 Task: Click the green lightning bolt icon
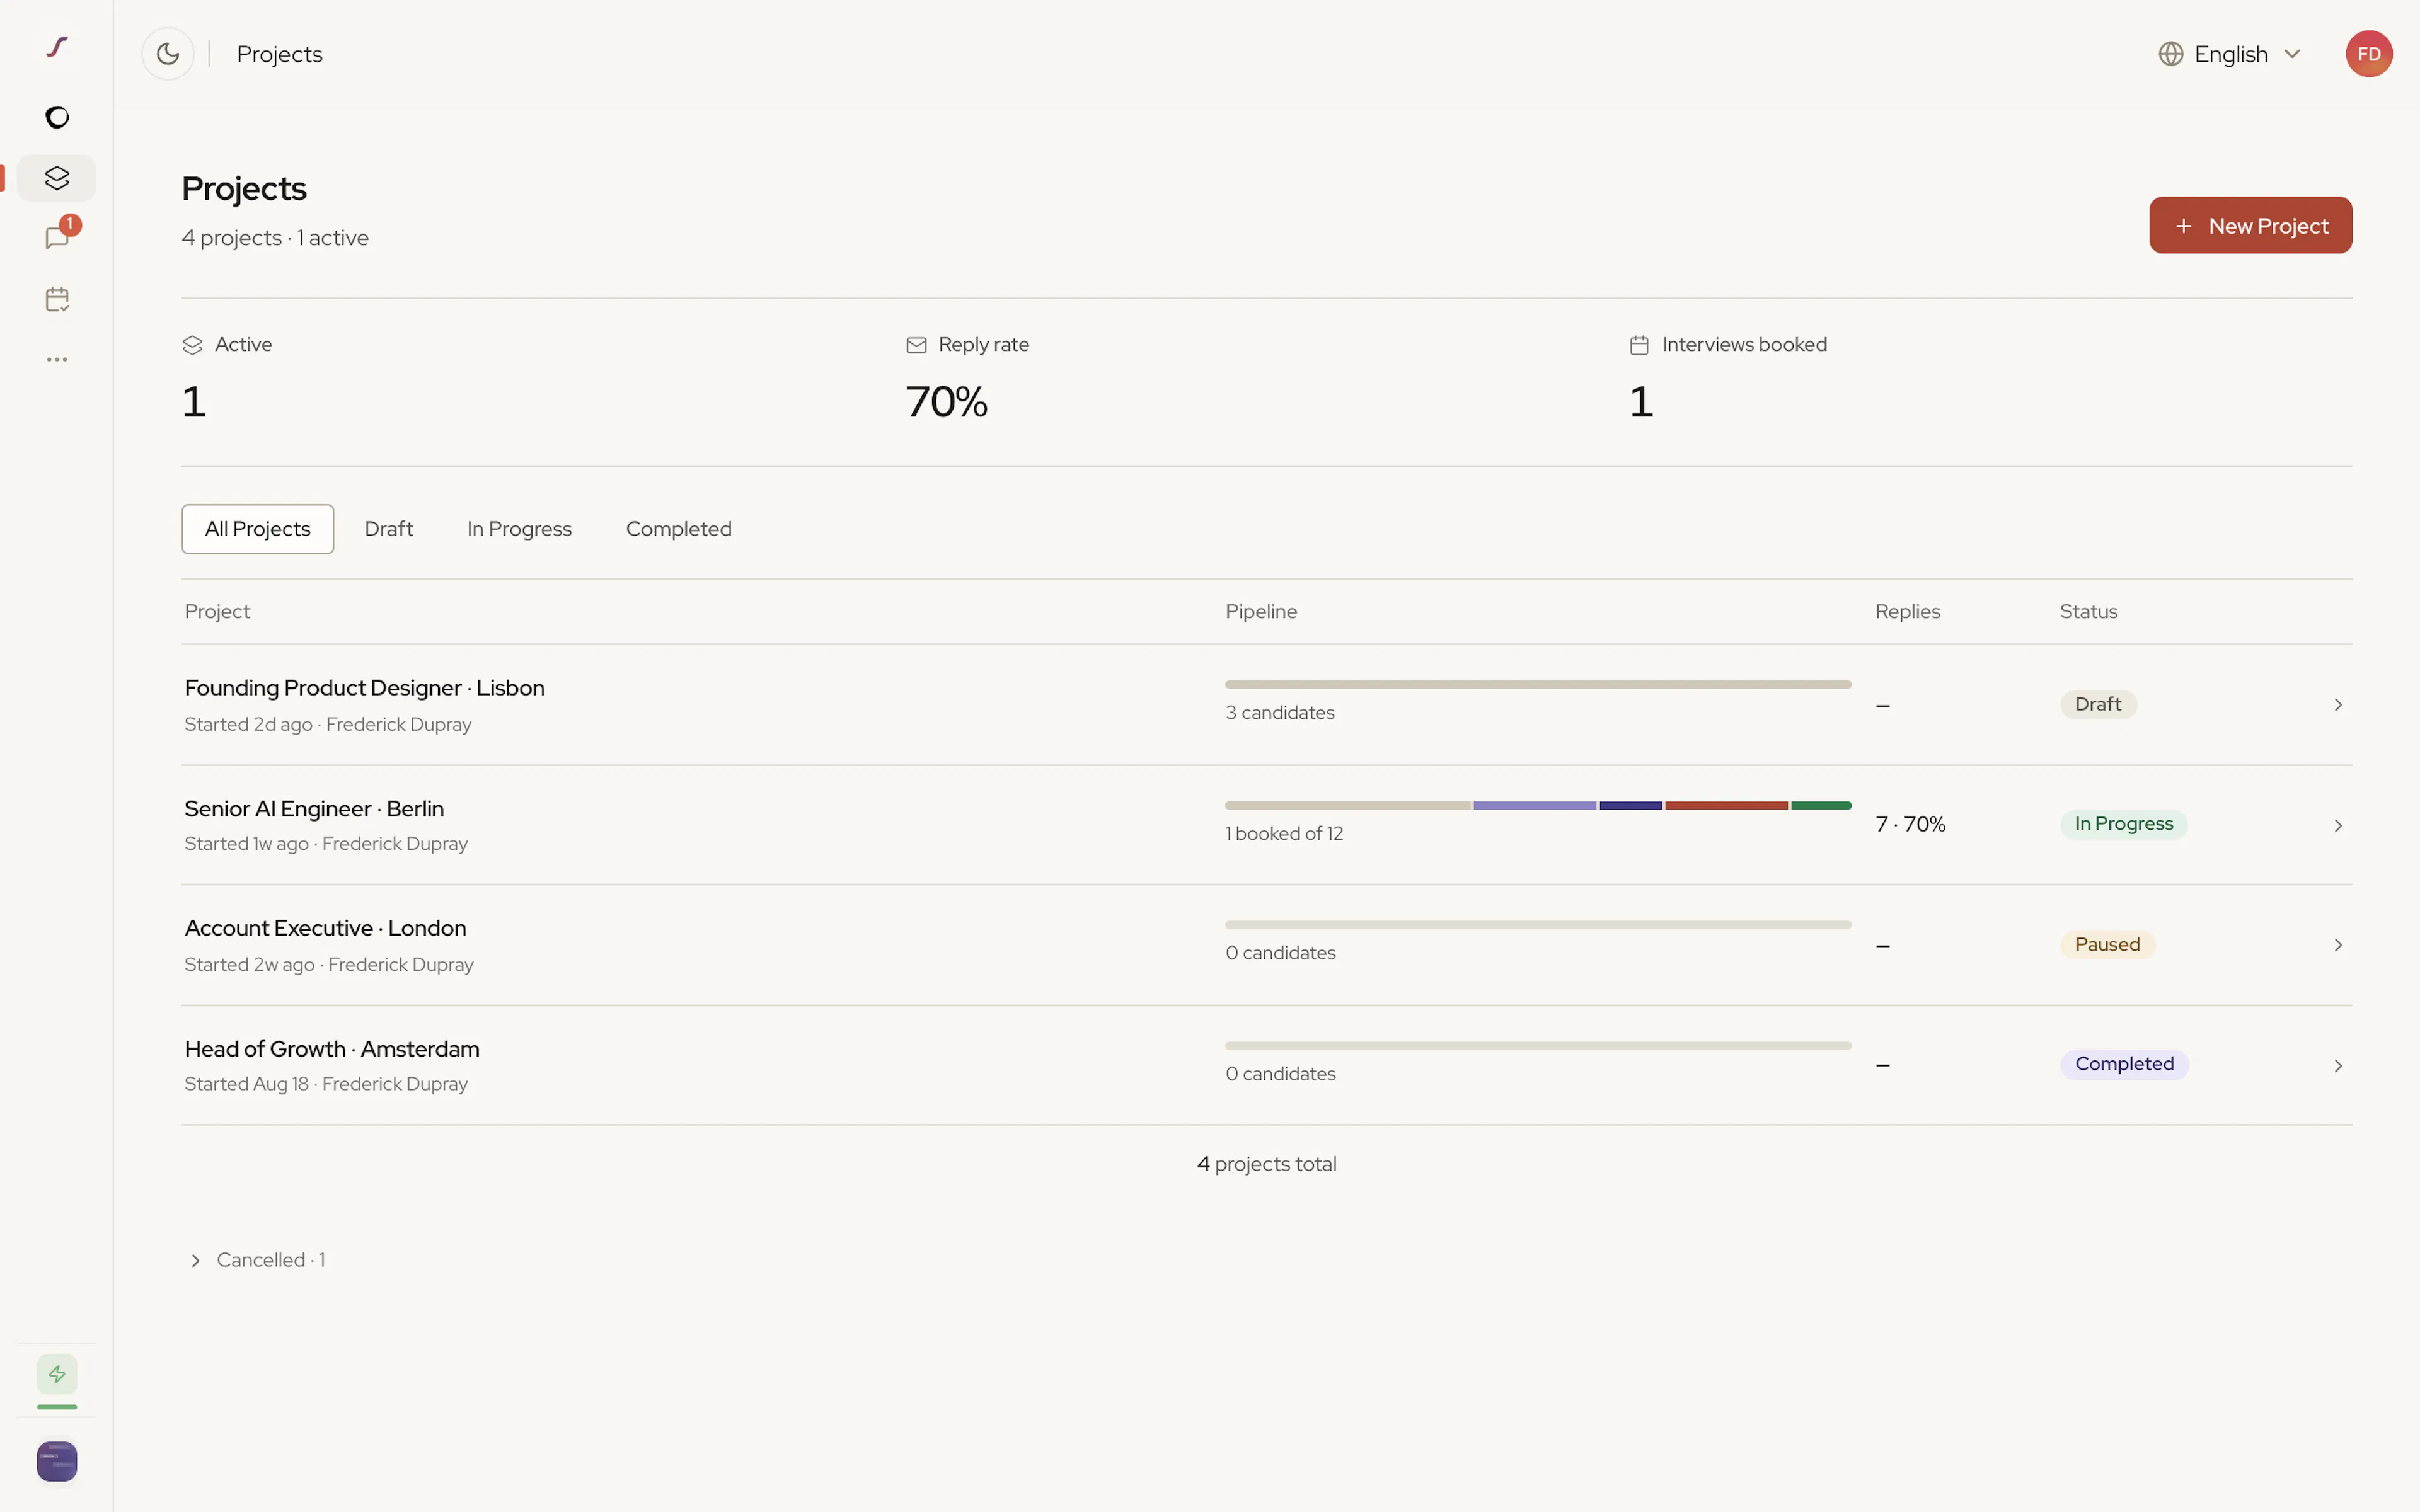click(x=57, y=1374)
